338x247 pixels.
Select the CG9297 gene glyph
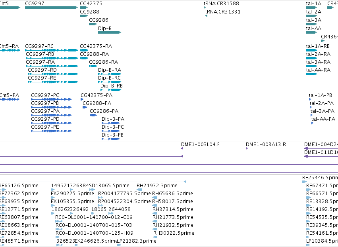point(51,8)
